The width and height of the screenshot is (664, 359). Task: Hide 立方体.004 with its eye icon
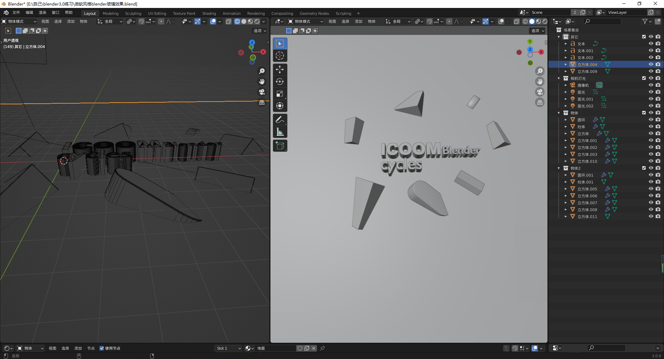(x=651, y=64)
